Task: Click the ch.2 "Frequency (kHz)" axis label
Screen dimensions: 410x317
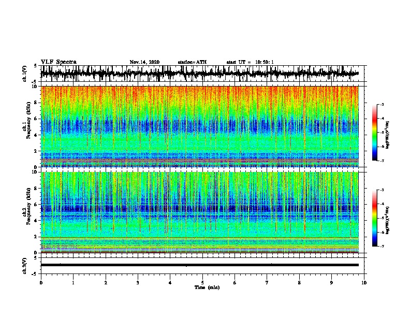Action: click(x=28, y=206)
